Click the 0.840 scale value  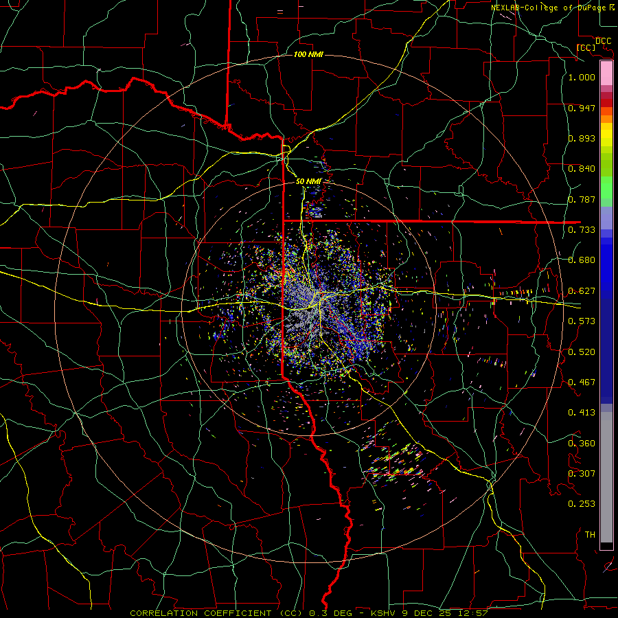[582, 169]
